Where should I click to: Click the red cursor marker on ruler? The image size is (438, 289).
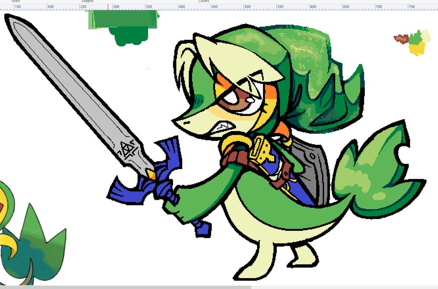[108, 7]
